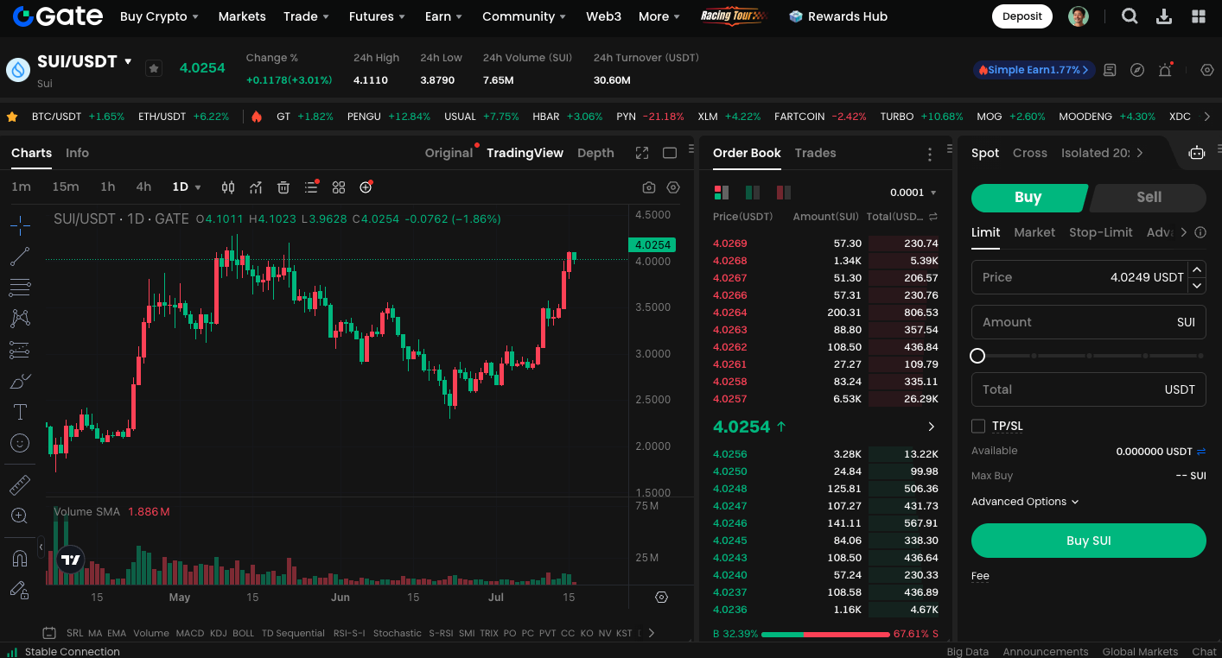Screen dimensions: 1222x658
Task: Select the crosshair cursor tool
Action: point(20,226)
